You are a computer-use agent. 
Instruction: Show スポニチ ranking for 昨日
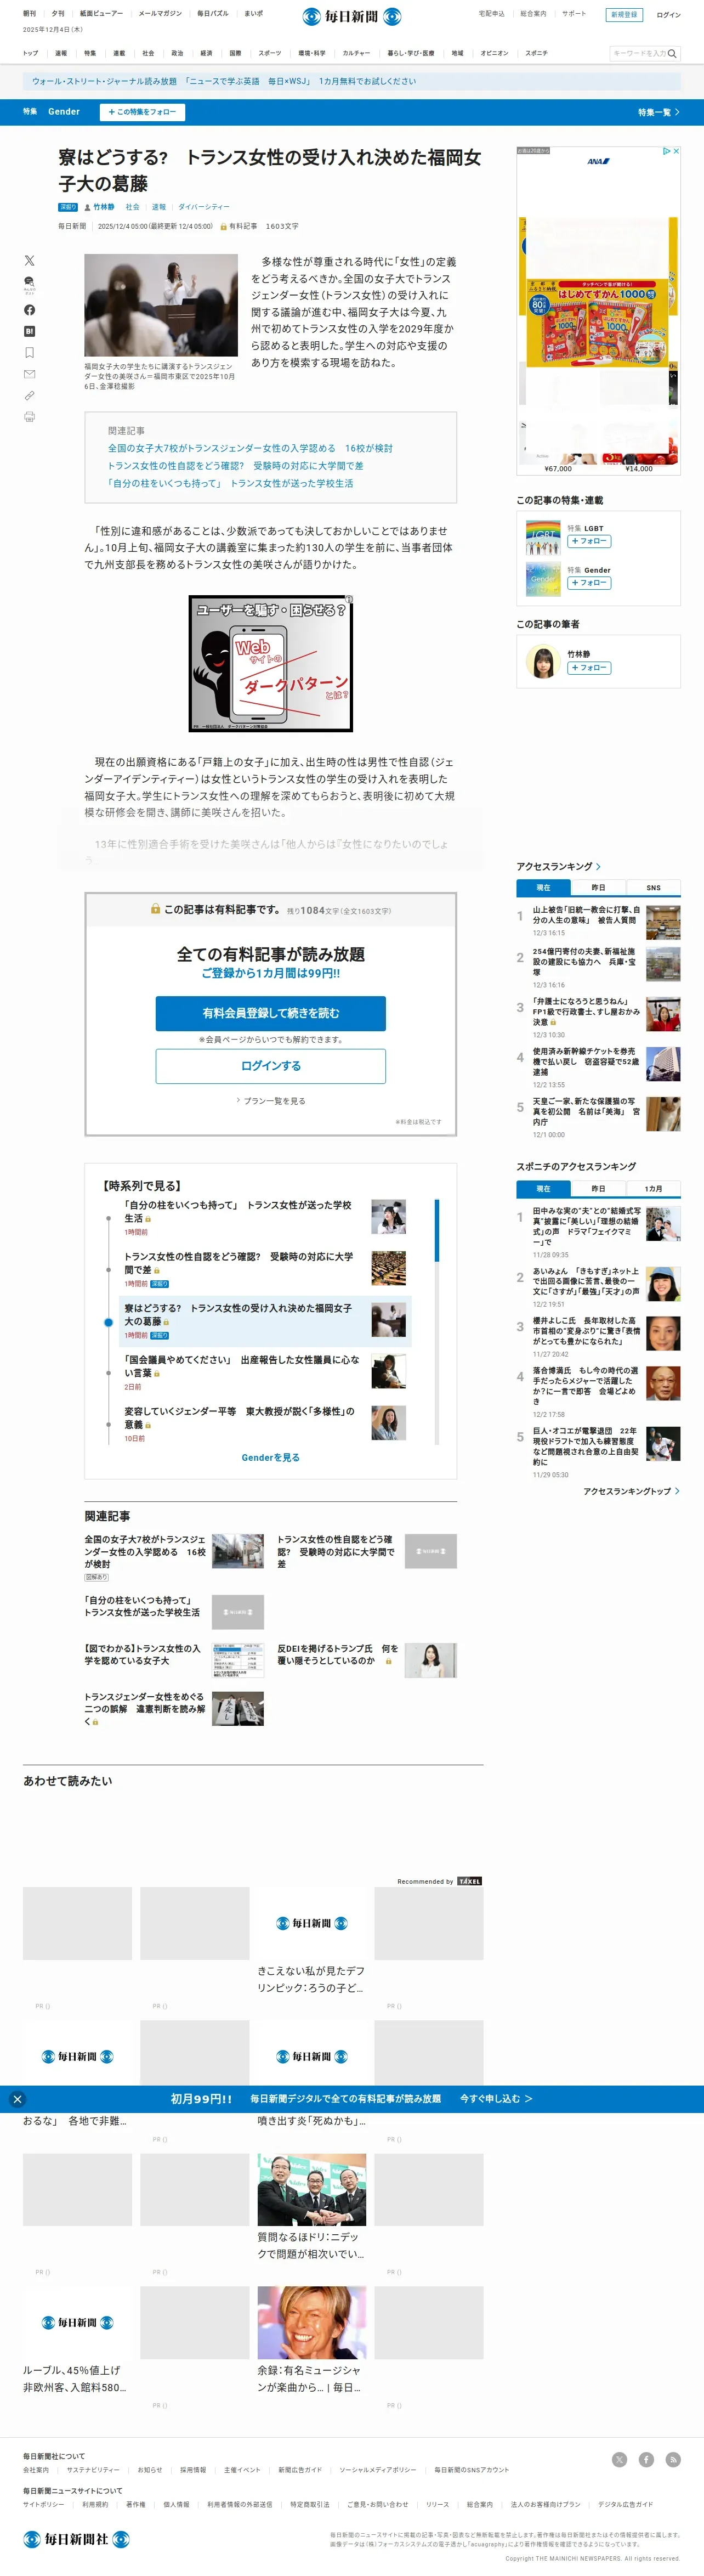click(598, 1188)
